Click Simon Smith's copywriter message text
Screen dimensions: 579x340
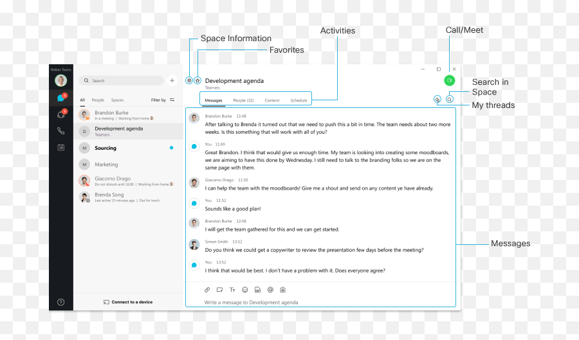pos(314,250)
